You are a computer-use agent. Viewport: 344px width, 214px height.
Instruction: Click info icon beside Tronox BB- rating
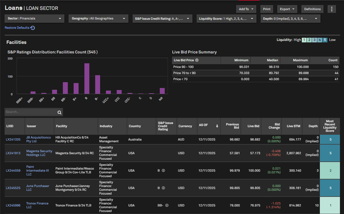[167, 205]
